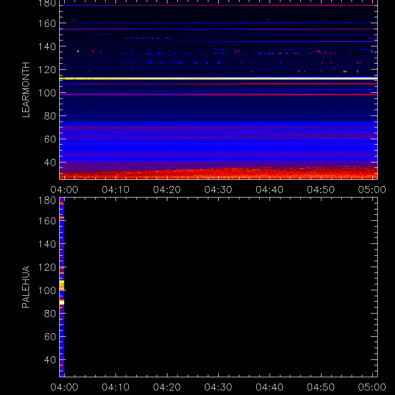Image resolution: width=395 pixels, height=395 pixels.
Task: Select the 05:00 label under the Learmonth plot
Action: click(372, 190)
